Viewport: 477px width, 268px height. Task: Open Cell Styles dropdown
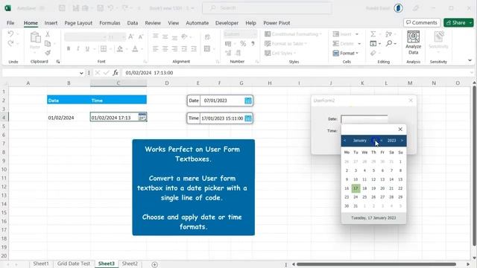[x=280, y=53]
